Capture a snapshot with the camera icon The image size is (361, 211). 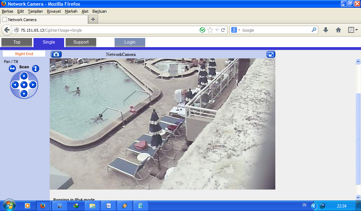(x=56, y=55)
